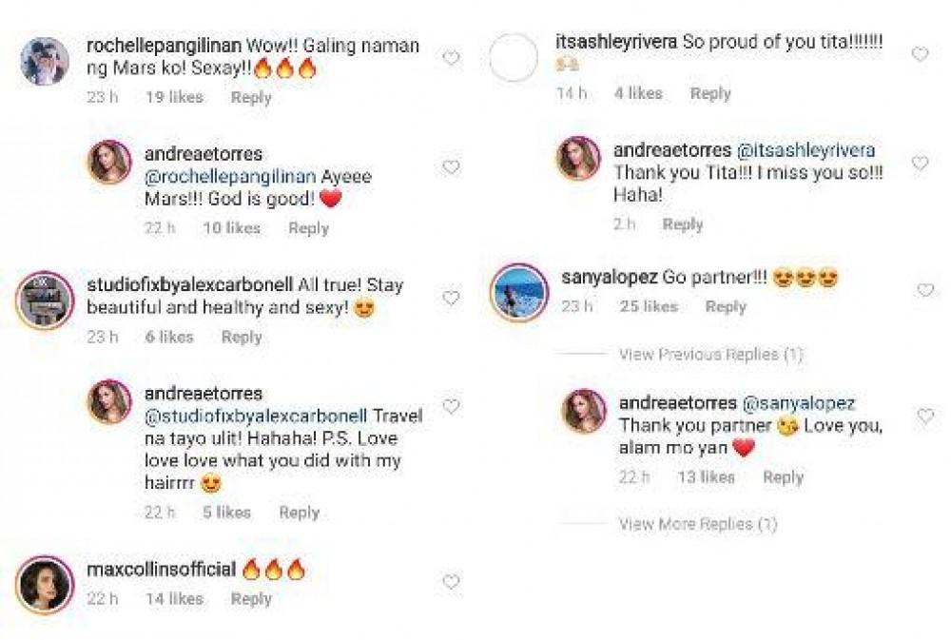
Task: Like sanyalopez's Go partner comment
Action: tap(924, 290)
